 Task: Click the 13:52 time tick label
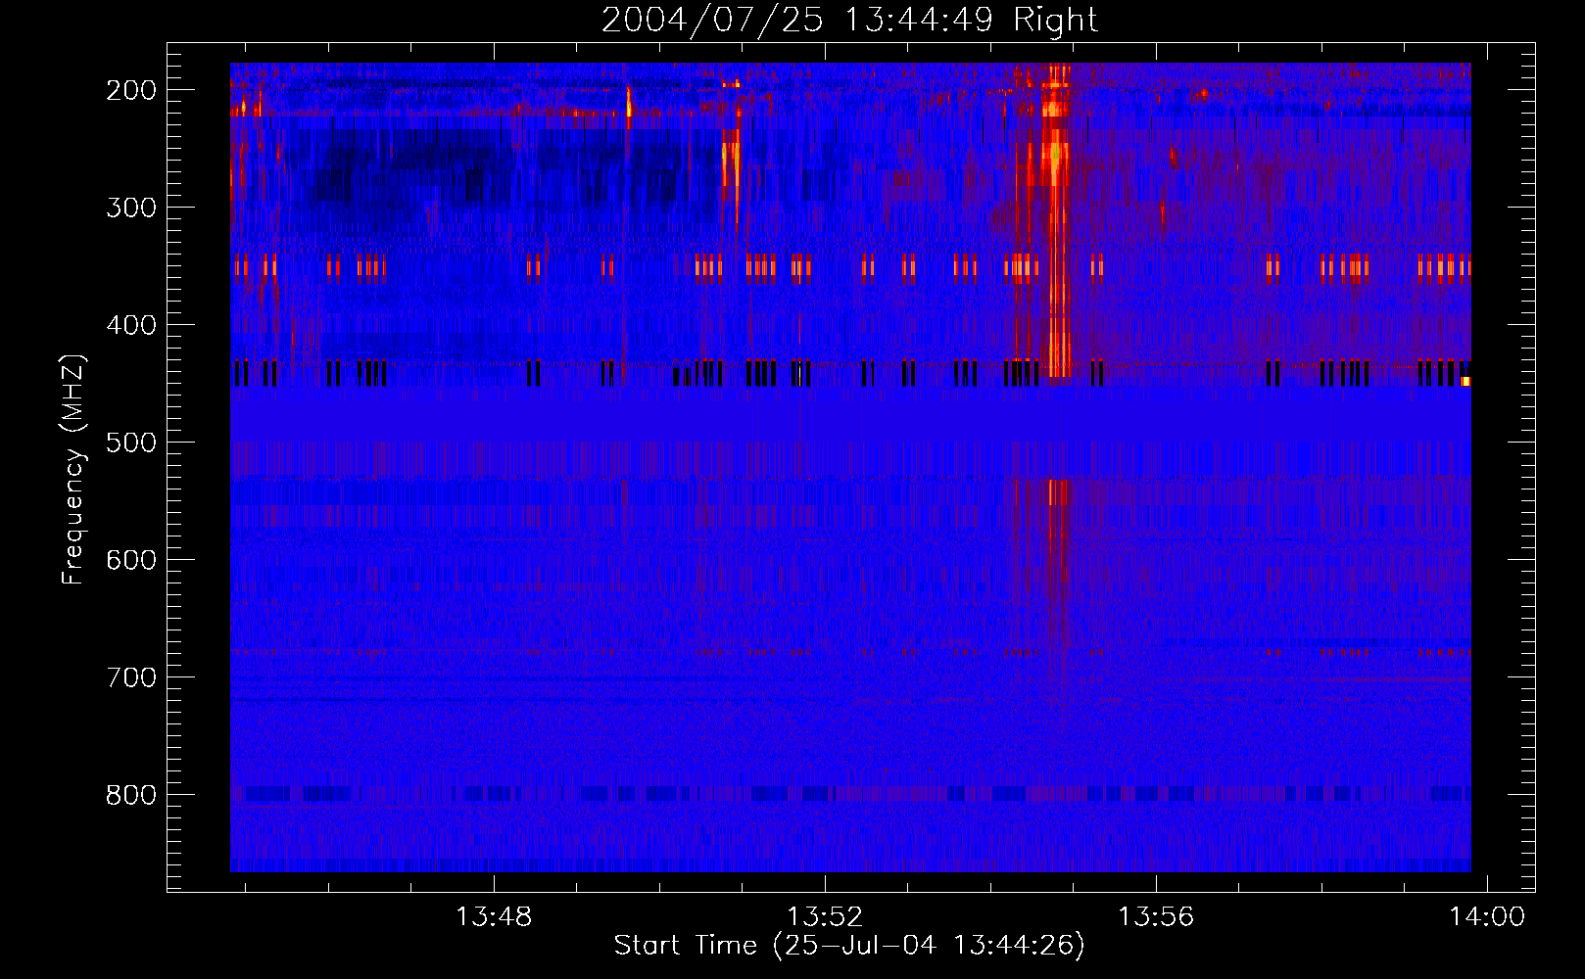click(x=825, y=917)
